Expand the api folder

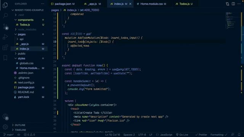(22, 39)
